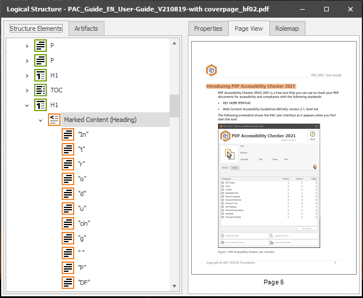Screen dimensions: 363x298
Task: Click the icon beside the "d" content item
Action: [68, 194]
